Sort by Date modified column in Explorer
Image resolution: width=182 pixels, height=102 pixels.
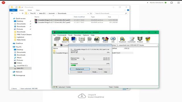click(79, 17)
